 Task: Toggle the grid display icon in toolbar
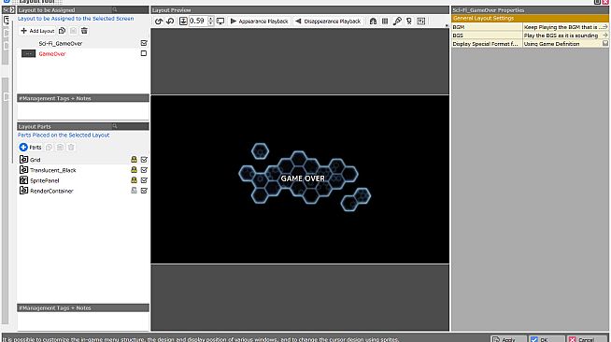coord(385,21)
